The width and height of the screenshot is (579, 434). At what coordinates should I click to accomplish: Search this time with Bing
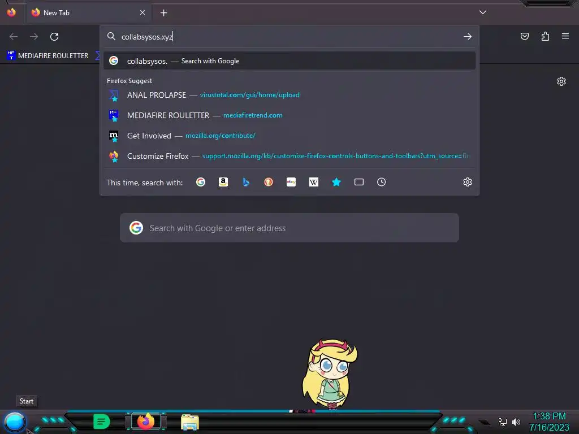pos(246,182)
